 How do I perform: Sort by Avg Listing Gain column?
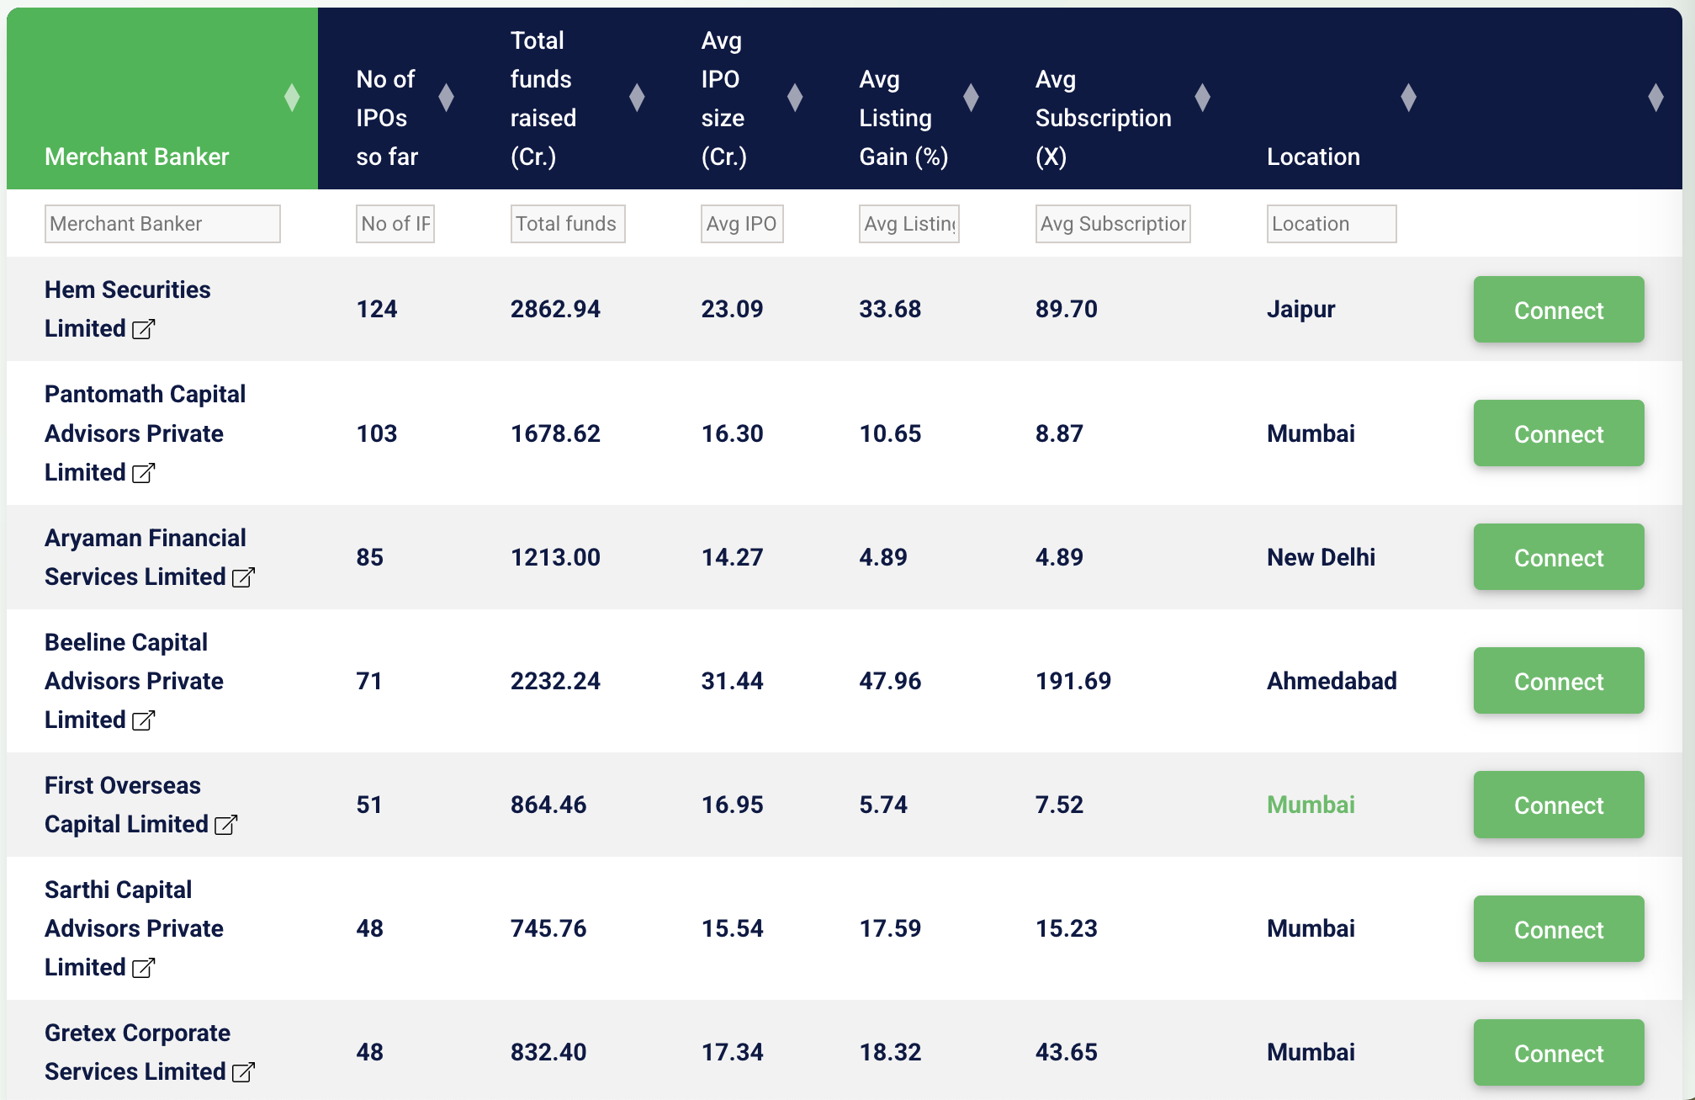(972, 98)
